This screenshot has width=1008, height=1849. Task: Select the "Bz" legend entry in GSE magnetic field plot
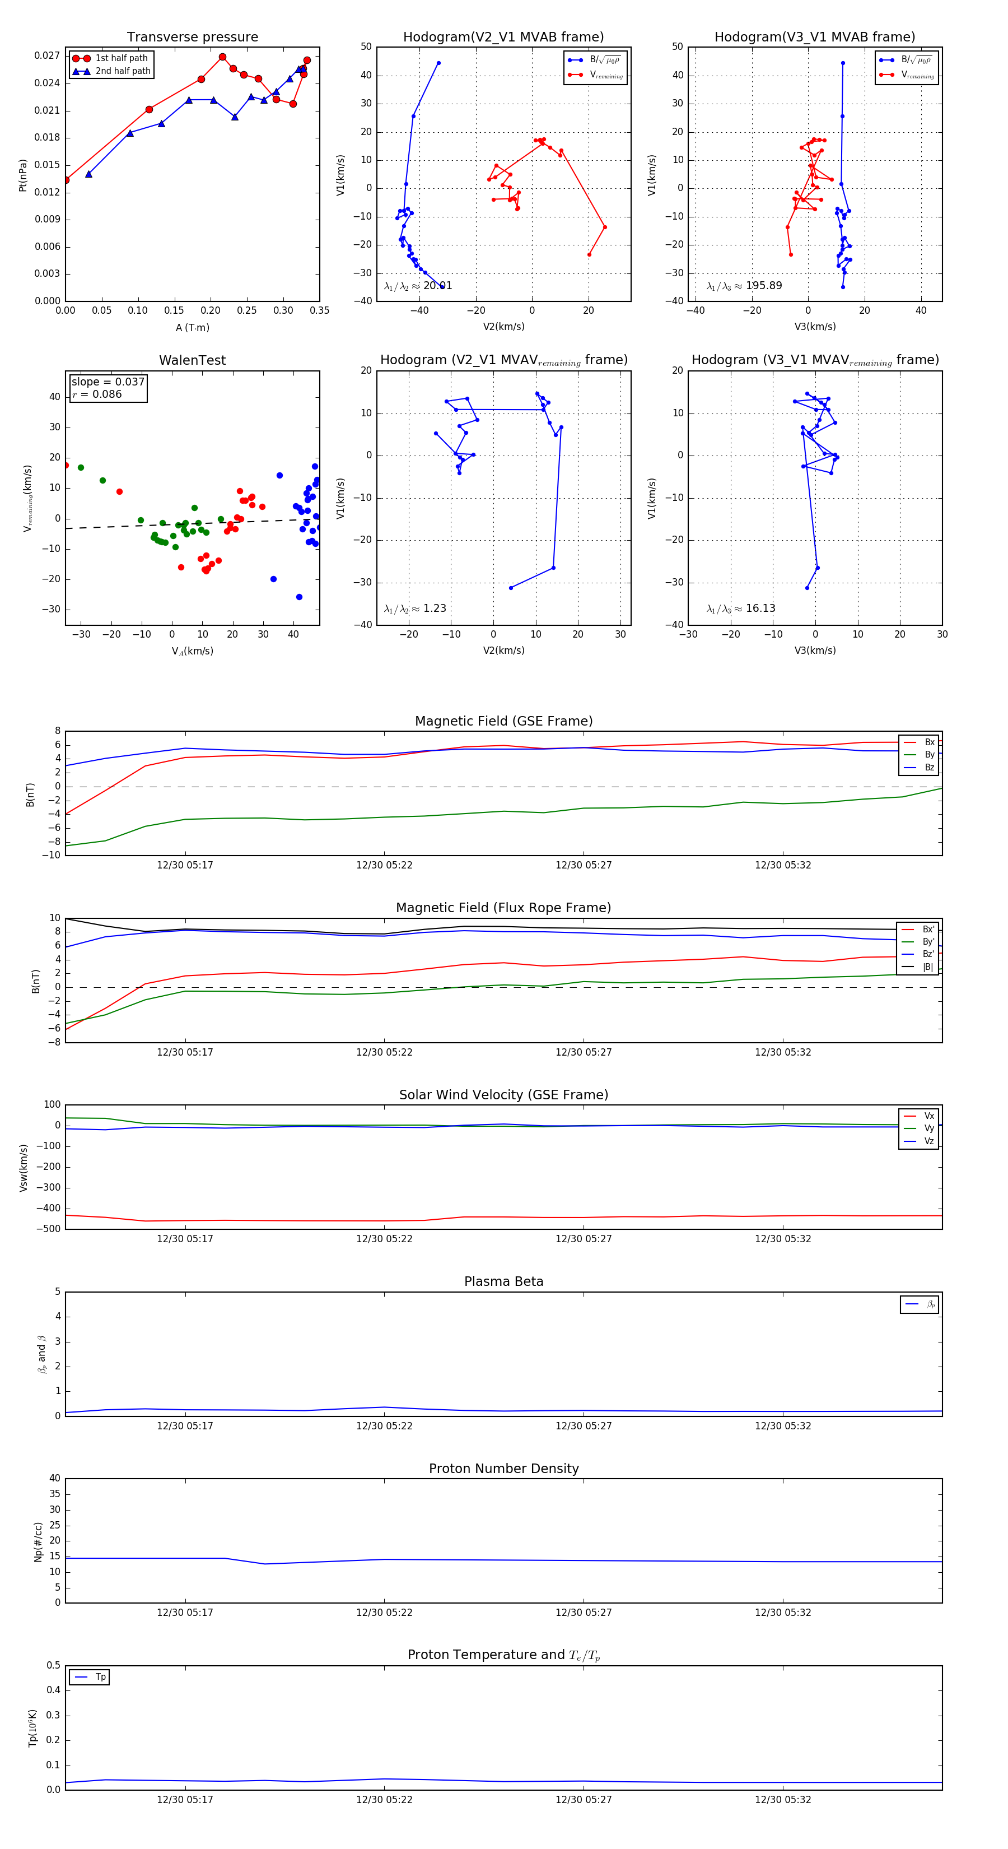click(919, 768)
